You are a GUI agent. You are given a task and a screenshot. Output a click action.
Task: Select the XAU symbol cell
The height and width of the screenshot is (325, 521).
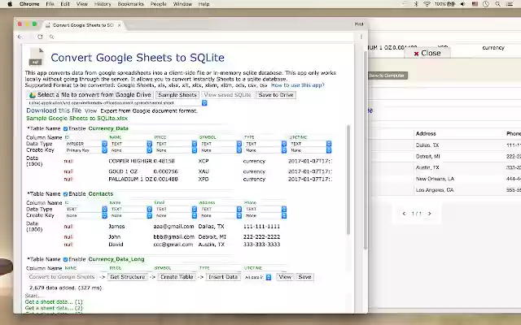(204, 171)
